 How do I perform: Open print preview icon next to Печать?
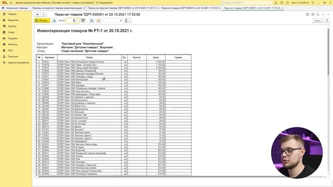coord(54,21)
